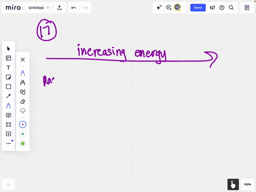Image resolution: width=256 pixels, height=192 pixels.
Task: Open board settings sliders icon
Action: (x=212, y=7)
